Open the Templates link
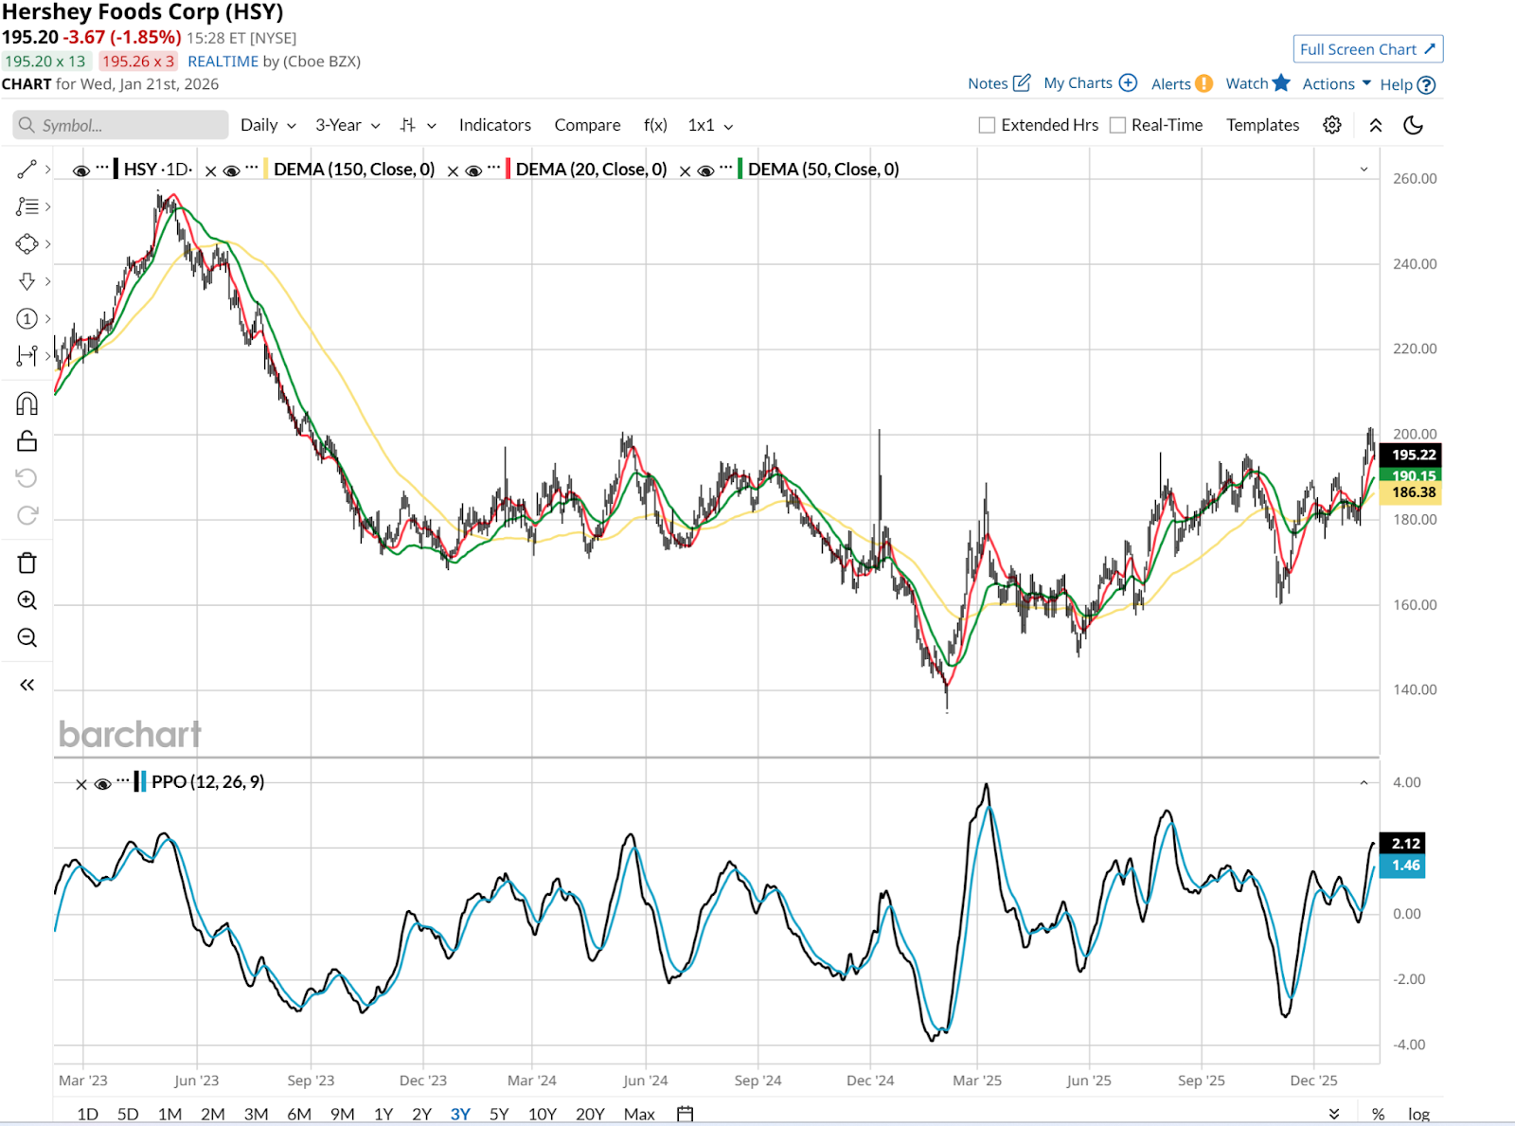1515x1126 pixels. tap(1262, 125)
